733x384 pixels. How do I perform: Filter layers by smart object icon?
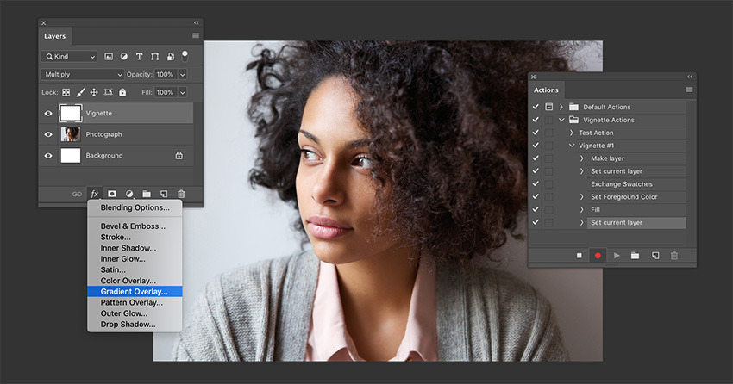[171, 57]
